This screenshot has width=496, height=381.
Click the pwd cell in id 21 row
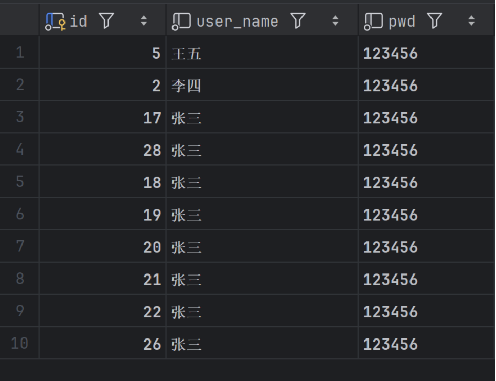coord(427,279)
